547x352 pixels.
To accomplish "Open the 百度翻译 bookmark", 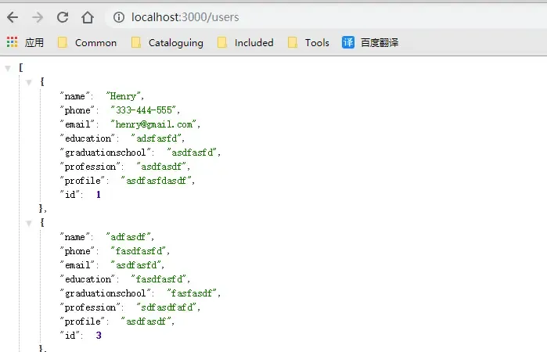I will pos(370,42).
